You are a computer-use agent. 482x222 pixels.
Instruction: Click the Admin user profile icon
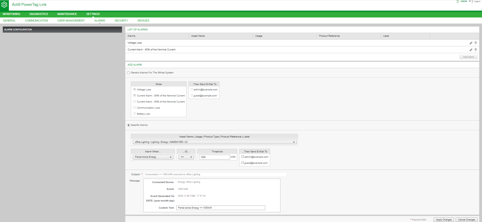(x=458, y=2)
